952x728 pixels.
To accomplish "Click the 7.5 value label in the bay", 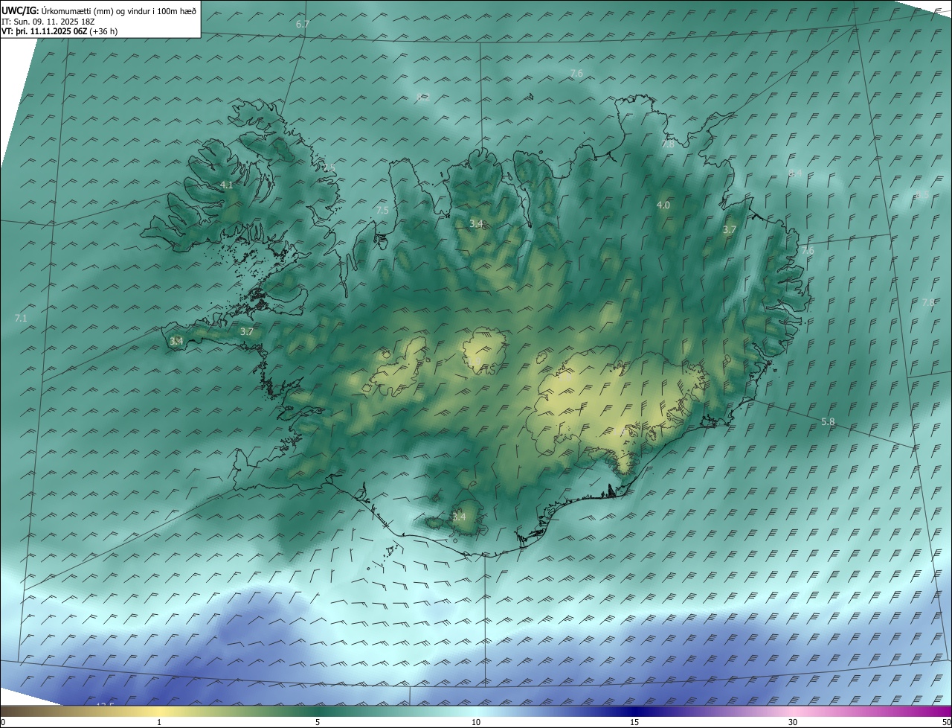I will point(382,211).
